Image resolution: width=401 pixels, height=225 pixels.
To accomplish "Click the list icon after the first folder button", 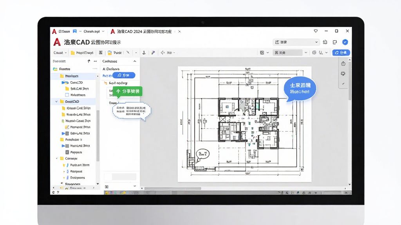I will click(101, 53).
